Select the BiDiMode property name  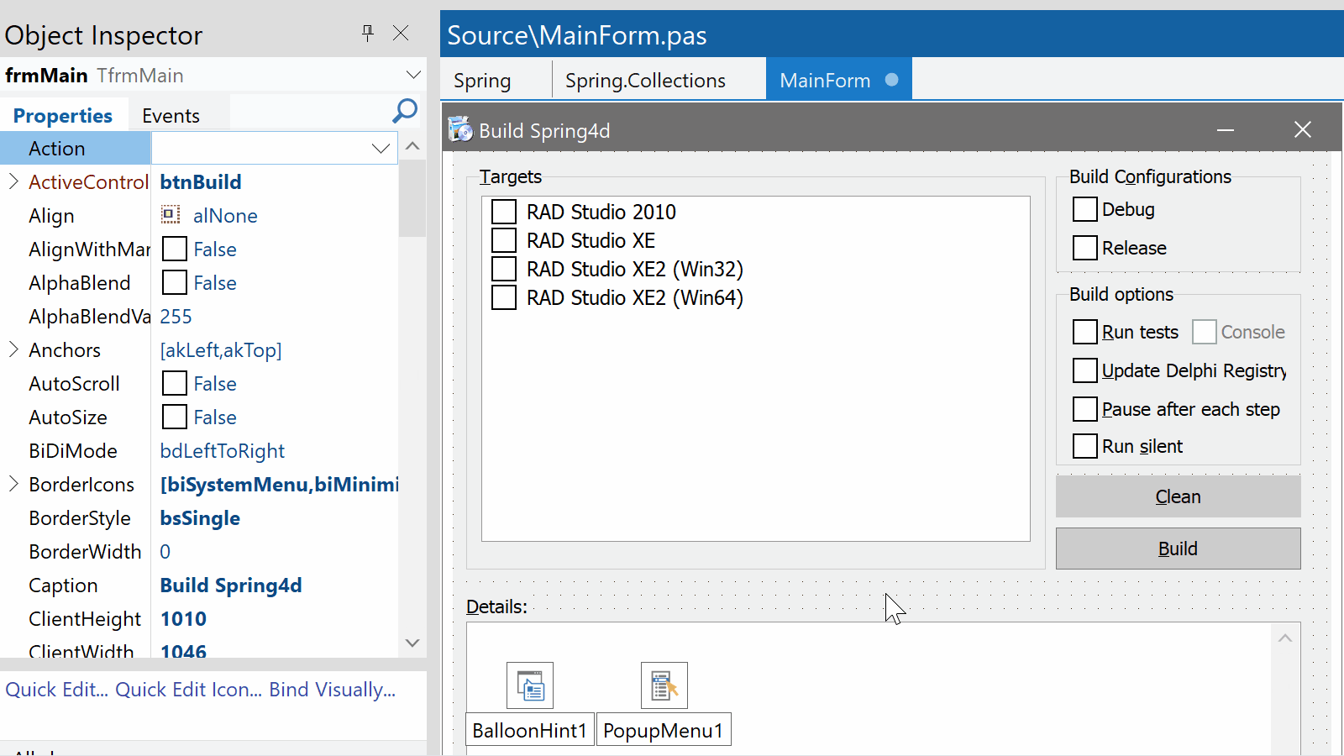(73, 450)
